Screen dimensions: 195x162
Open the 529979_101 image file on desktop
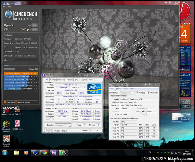(18, 125)
